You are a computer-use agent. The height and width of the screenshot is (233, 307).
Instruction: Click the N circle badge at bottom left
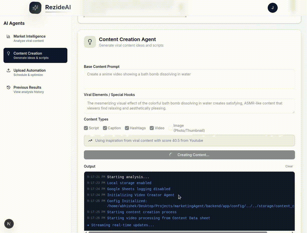tap(9, 224)
